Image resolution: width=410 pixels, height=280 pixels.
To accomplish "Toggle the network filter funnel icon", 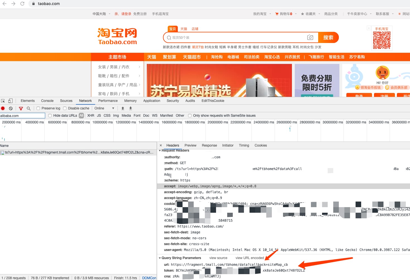I will pos(21,108).
